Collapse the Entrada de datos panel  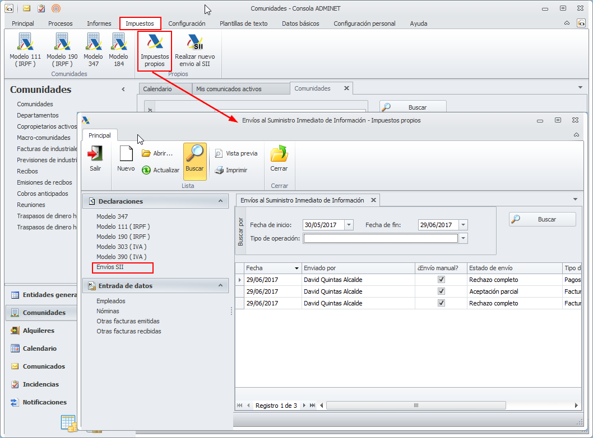[220, 285]
